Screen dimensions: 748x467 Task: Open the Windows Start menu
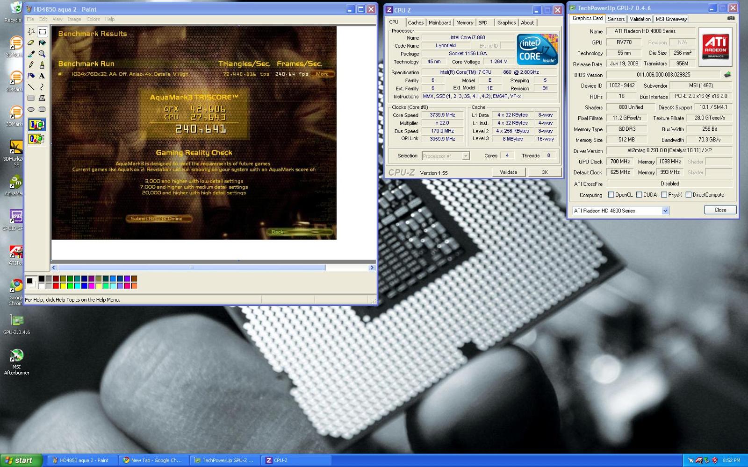(x=22, y=460)
